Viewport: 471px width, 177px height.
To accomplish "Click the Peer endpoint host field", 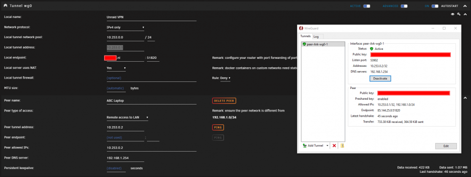I will click(125, 138).
